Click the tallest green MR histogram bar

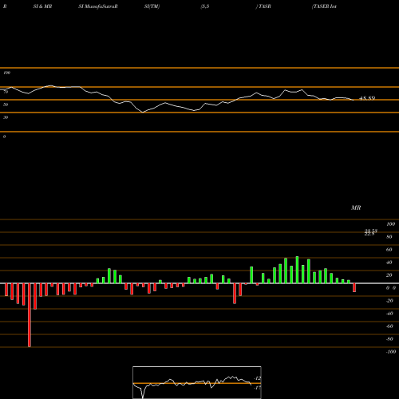[297, 270]
